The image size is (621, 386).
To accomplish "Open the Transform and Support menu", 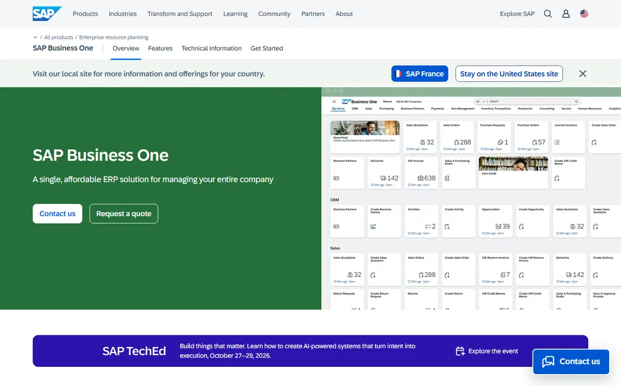I will pos(180,14).
